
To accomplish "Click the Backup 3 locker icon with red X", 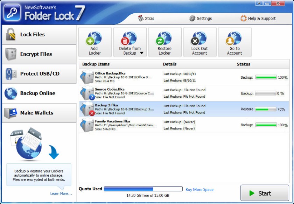I will click(87, 109).
